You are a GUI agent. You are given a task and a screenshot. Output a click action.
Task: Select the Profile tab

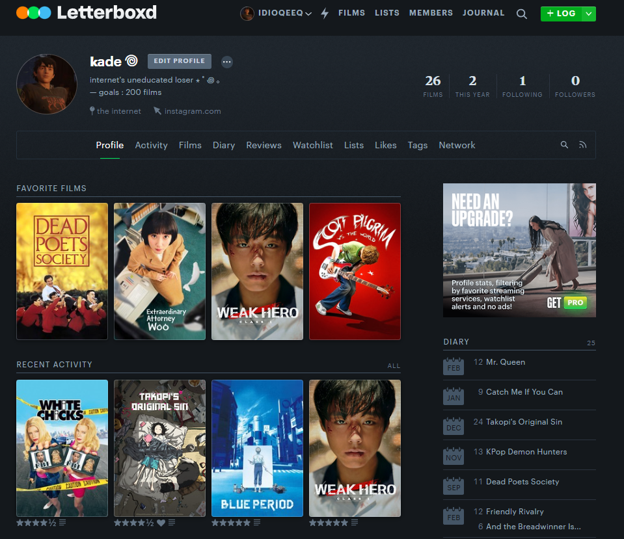[x=109, y=145]
